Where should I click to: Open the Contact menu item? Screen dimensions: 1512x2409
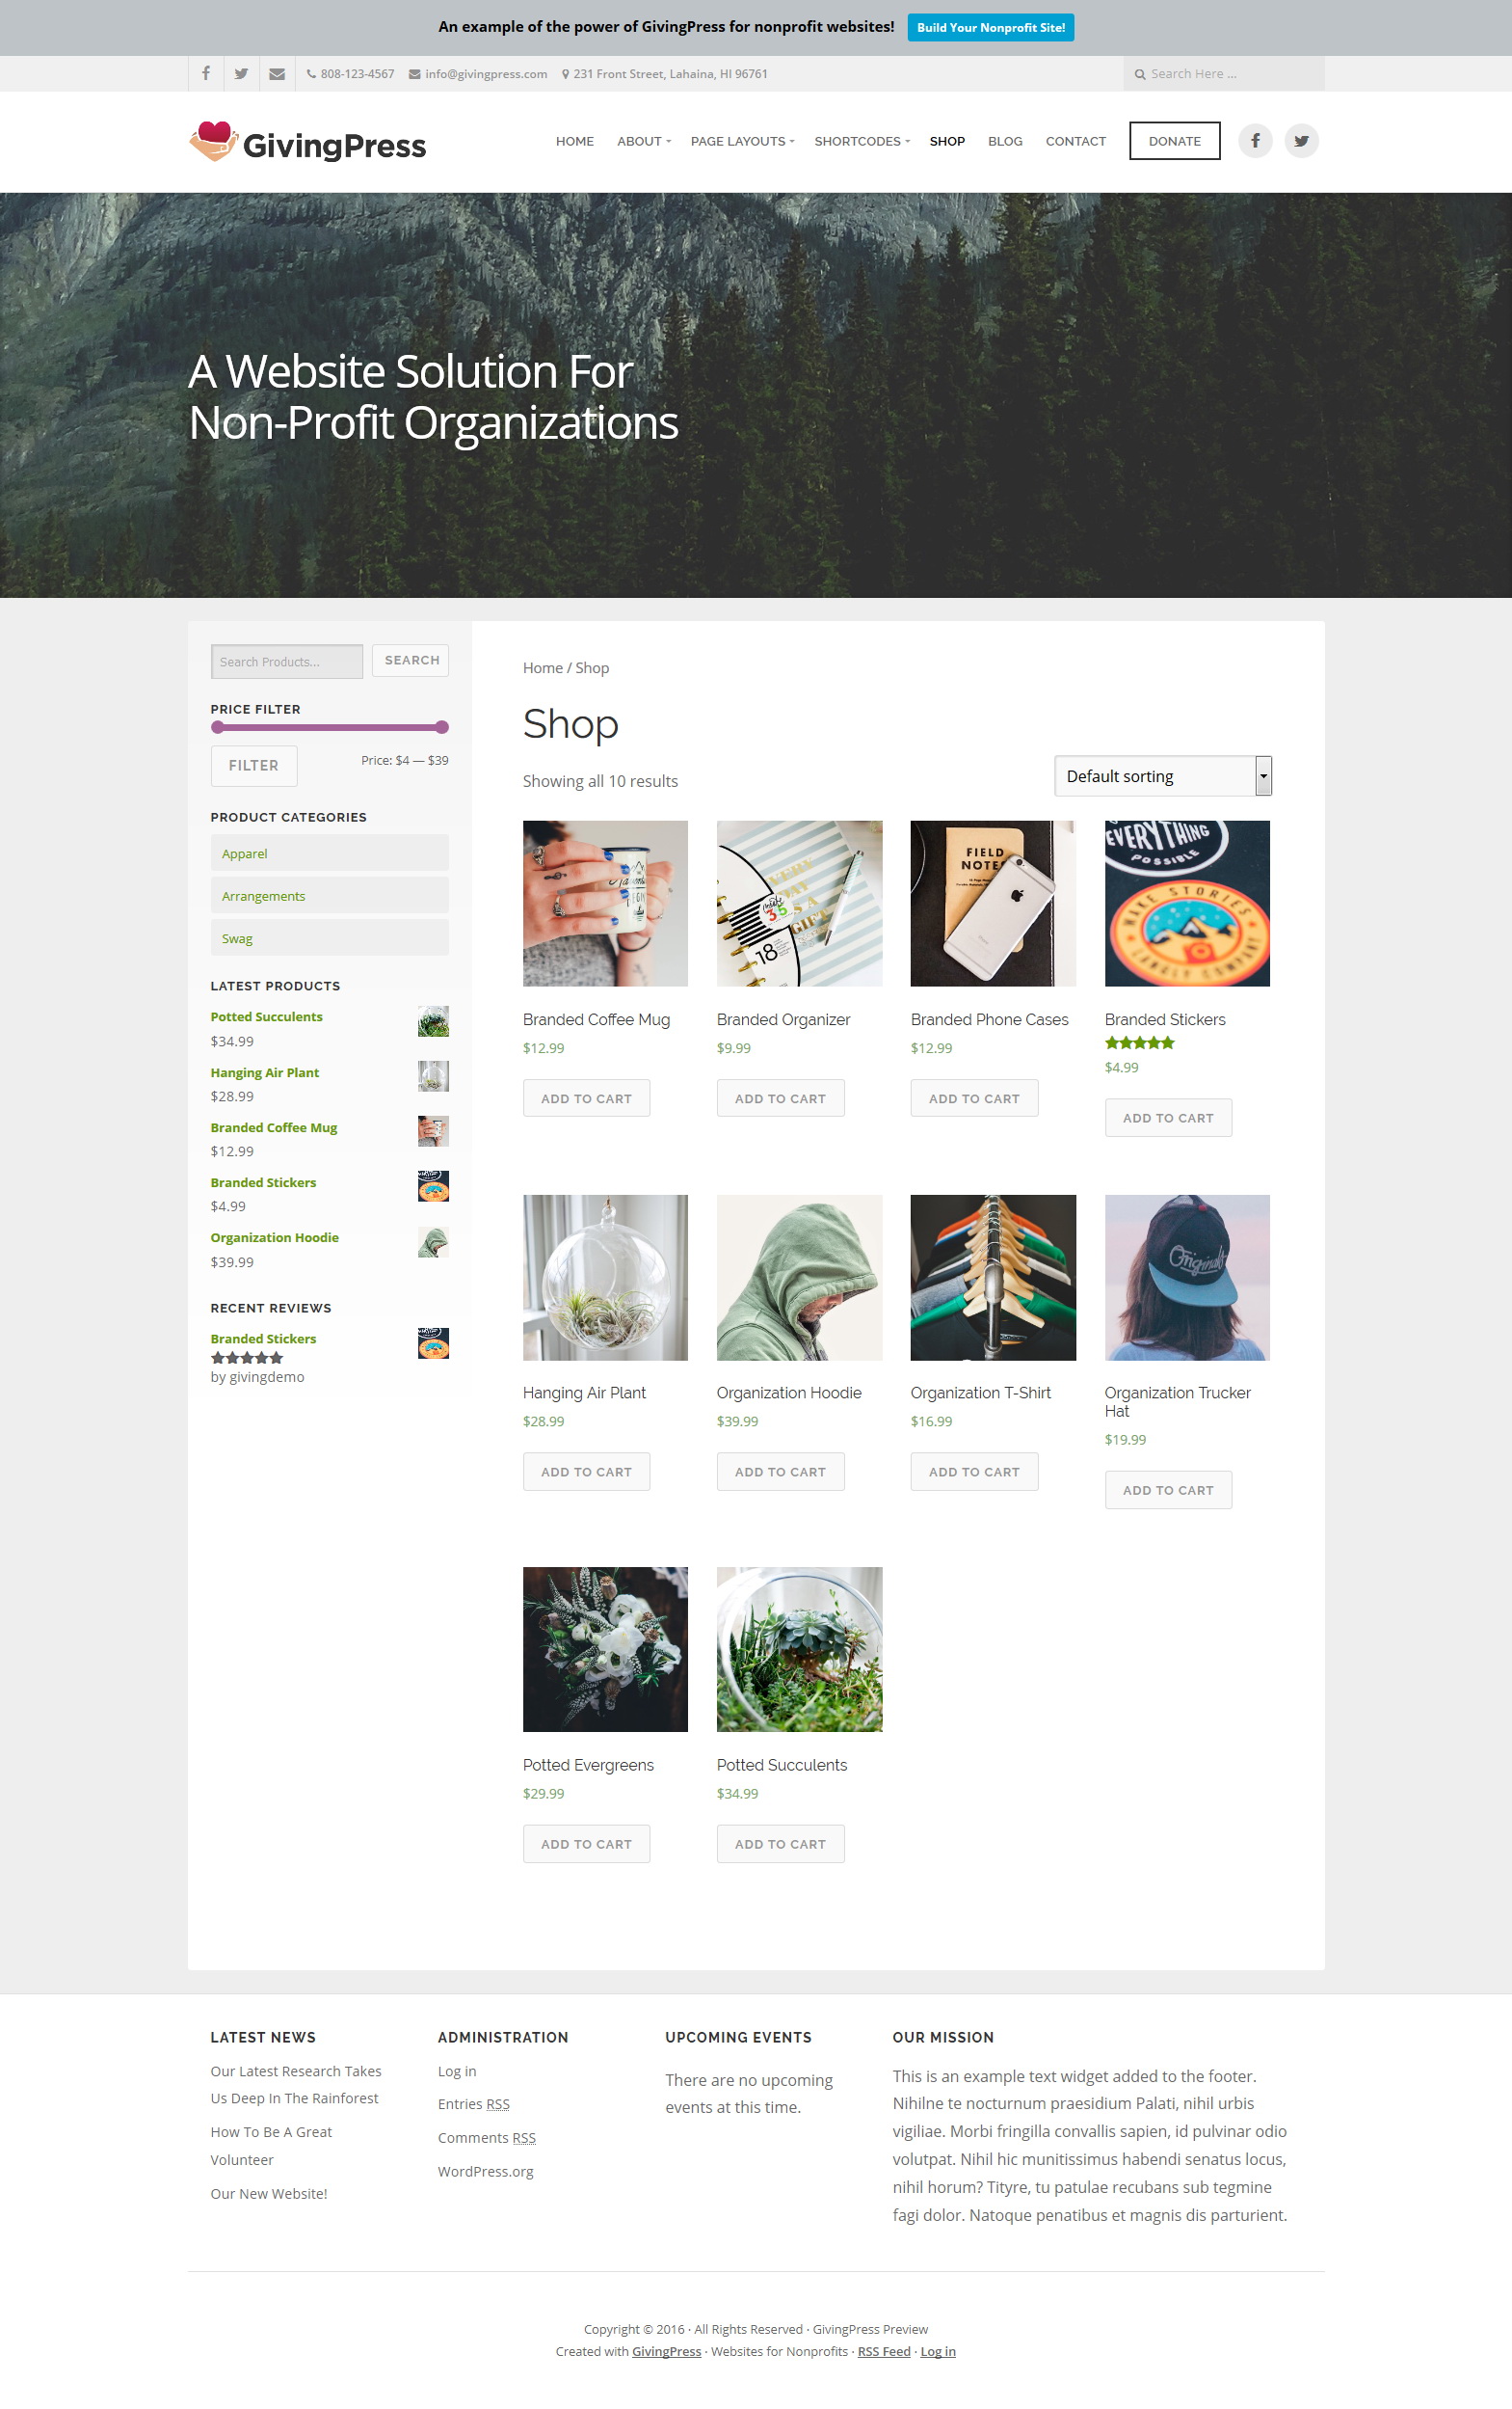click(1075, 141)
